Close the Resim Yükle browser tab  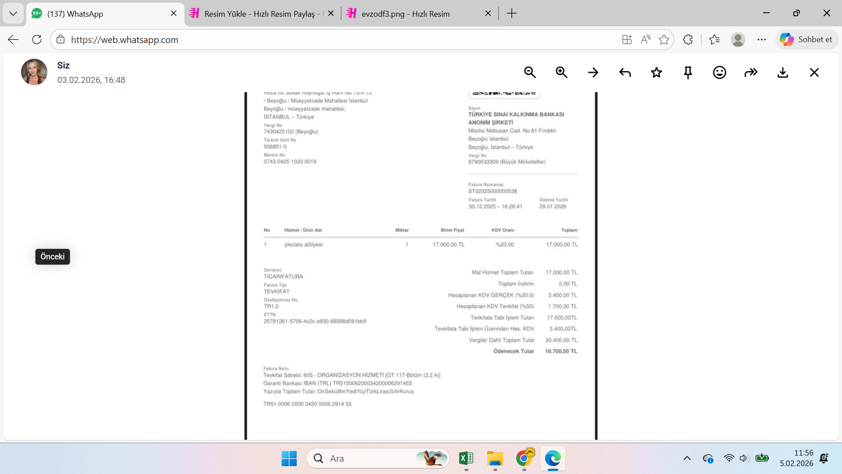[331, 14]
